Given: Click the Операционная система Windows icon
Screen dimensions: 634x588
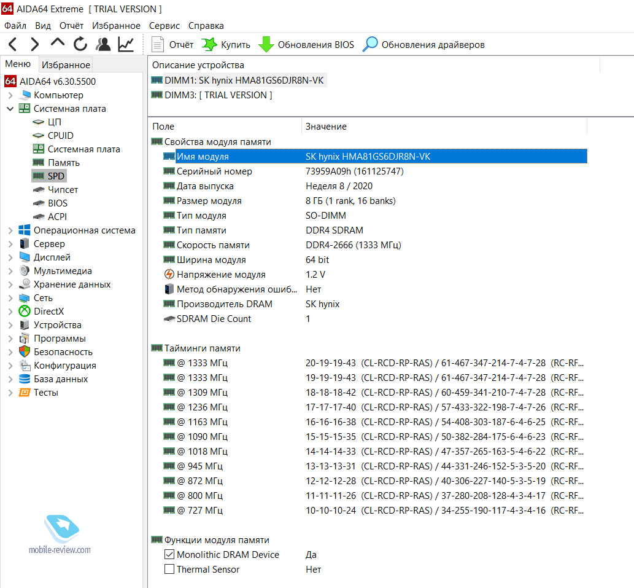Looking at the screenshot, I should click(25, 230).
